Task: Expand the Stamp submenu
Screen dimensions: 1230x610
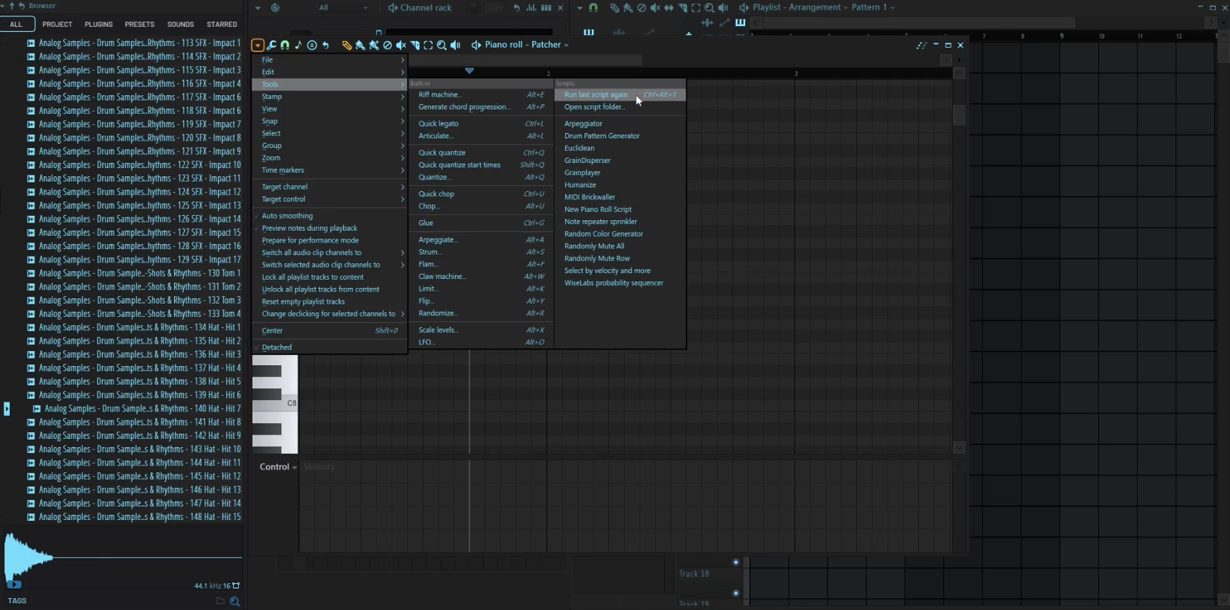Action: click(272, 97)
